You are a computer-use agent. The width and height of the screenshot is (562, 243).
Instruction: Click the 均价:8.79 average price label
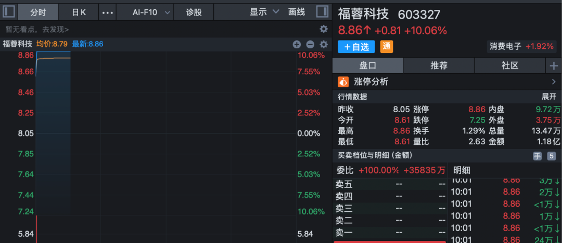pos(52,44)
